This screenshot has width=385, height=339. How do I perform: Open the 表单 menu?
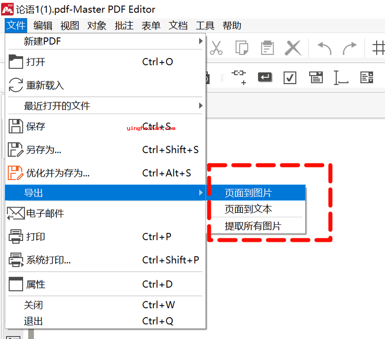[151, 25]
